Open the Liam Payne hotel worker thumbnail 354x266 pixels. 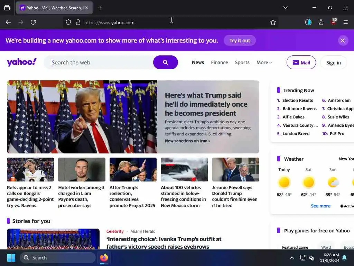[82, 169]
